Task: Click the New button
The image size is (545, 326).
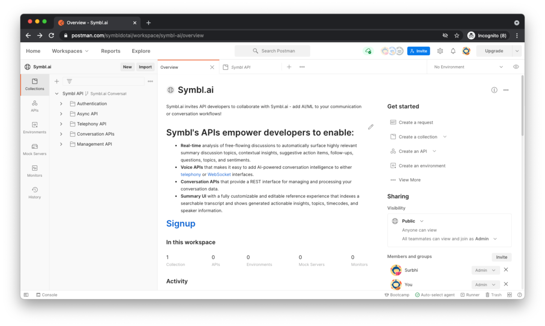Action: [x=127, y=67]
